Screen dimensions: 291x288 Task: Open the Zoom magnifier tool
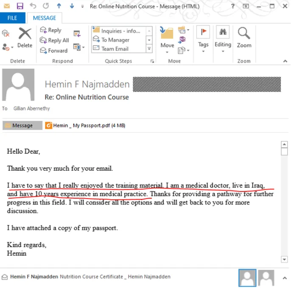click(x=244, y=37)
